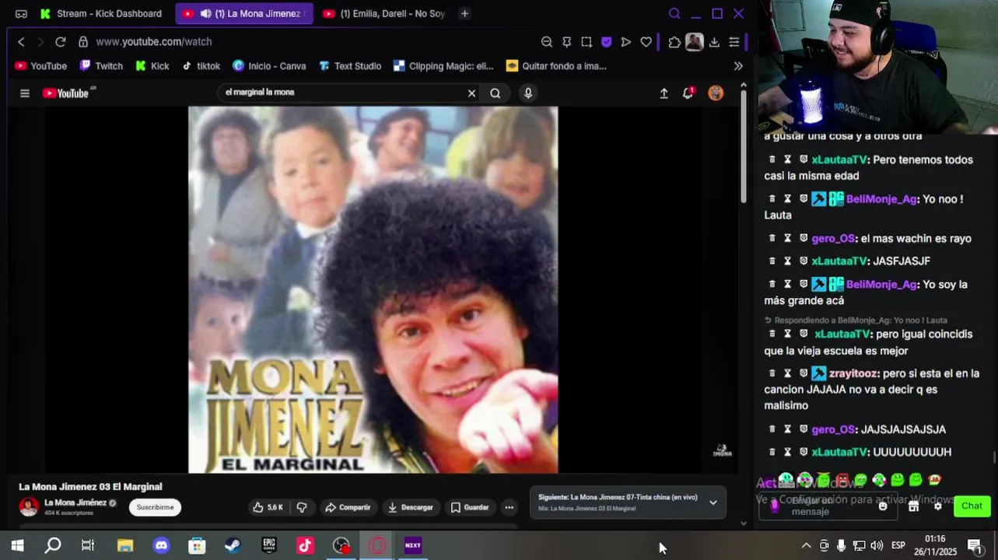Open the Kick bookmark
This screenshot has width=998, height=560.
[x=152, y=66]
